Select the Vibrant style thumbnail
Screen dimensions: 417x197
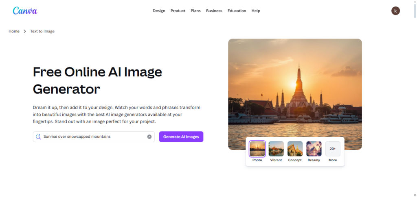(x=276, y=149)
